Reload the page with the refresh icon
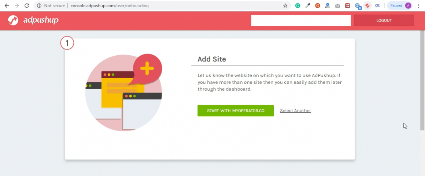 [26, 5]
